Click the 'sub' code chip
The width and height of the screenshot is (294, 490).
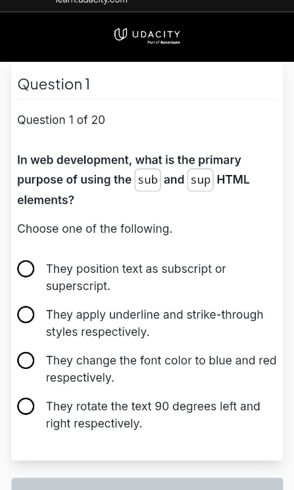point(148,180)
